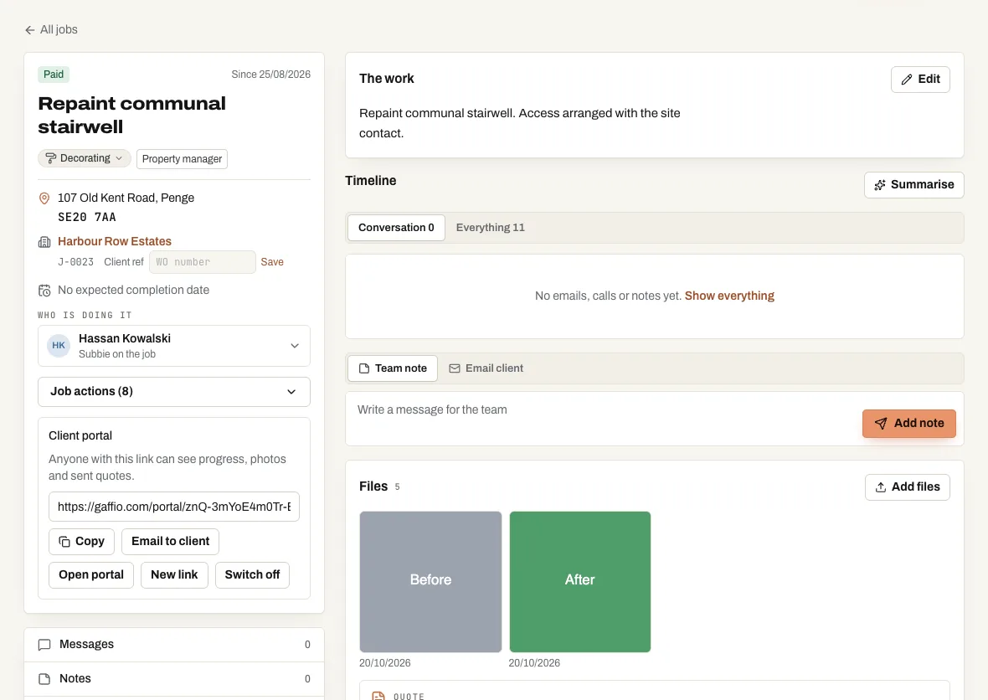Click the Messages speech bubble icon
The width and height of the screenshot is (988, 700).
tap(44, 645)
